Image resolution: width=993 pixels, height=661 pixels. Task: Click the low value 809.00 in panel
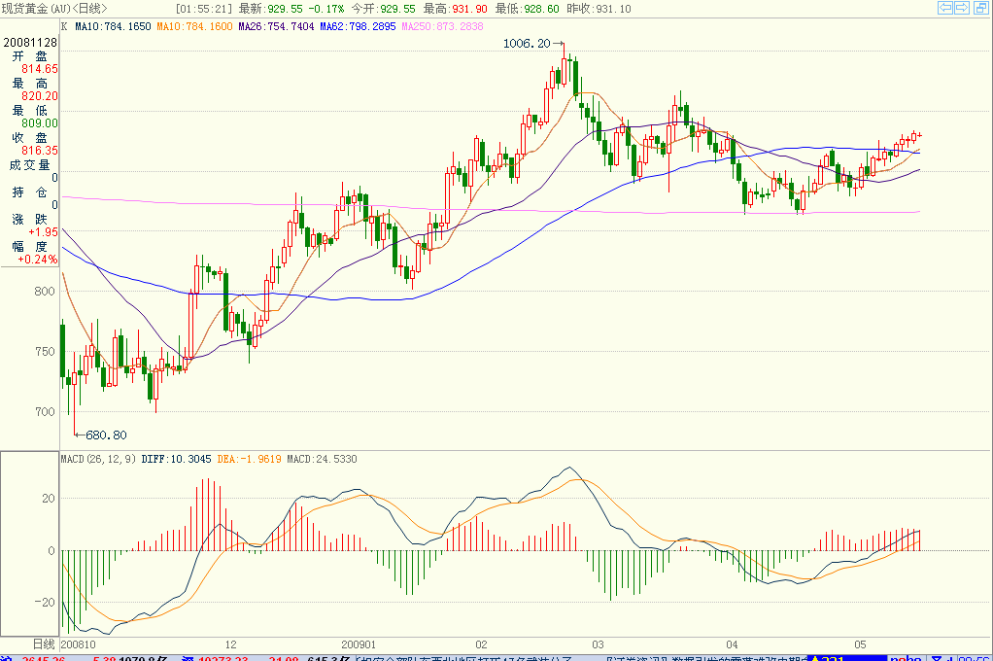click(x=39, y=123)
